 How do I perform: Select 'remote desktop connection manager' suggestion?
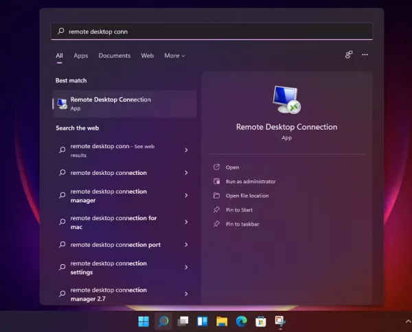[108, 195]
